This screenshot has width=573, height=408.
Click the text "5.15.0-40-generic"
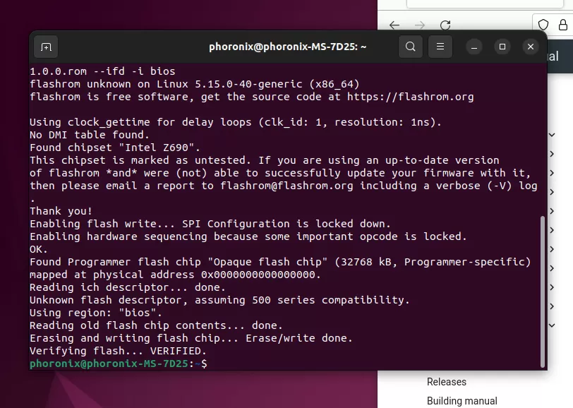248,84
